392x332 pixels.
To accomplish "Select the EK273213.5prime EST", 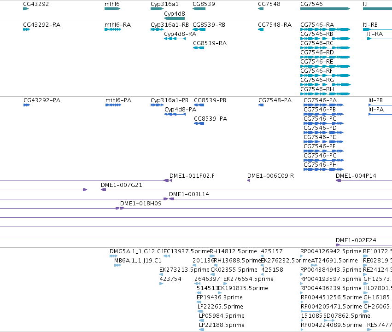I will pyautogui.click(x=161, y=274).
